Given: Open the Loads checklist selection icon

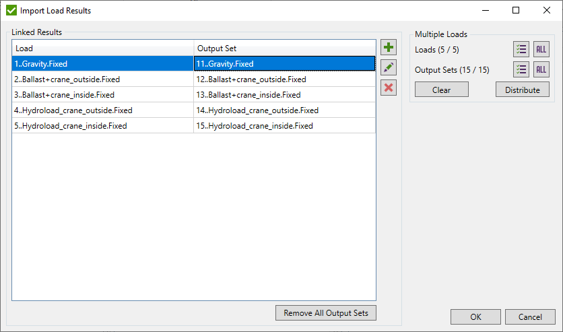Looking at the screenshot, I should coord(521,50).
